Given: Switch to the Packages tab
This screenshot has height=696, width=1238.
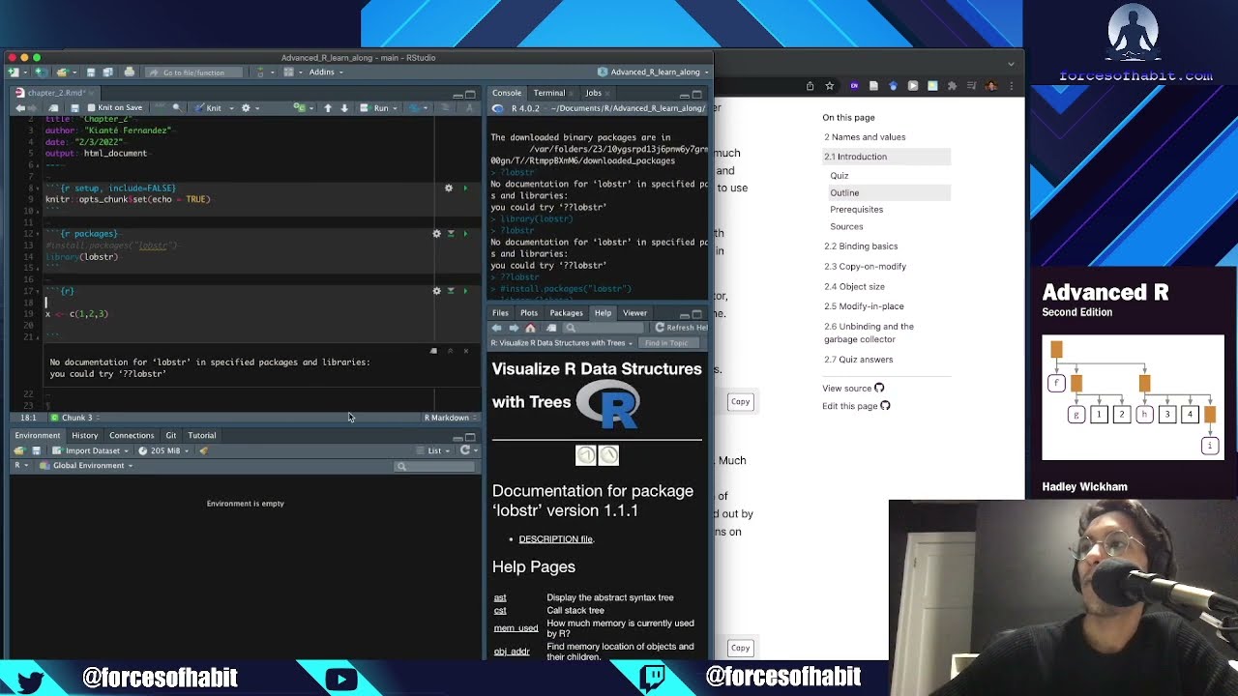Looking at the screenshot, I should tap(566, 313).
